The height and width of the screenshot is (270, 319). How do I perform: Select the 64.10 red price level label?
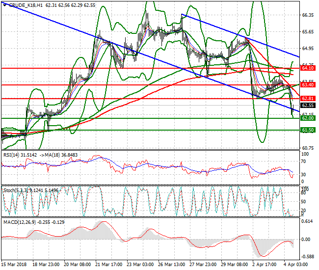(x=308, y=68)
